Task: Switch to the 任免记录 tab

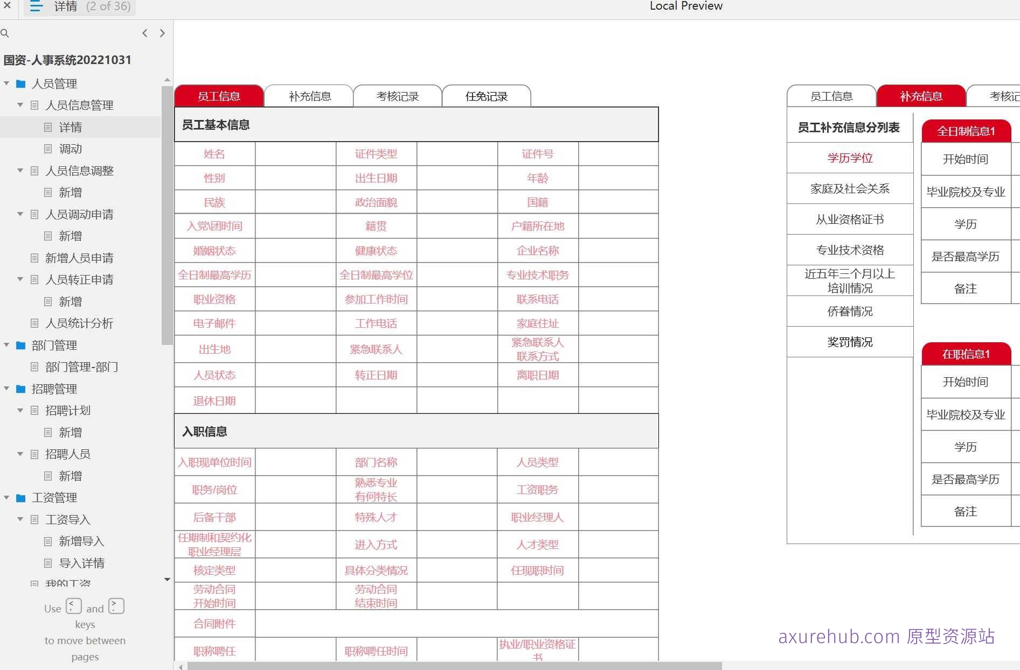Action: tap(487, 96)
